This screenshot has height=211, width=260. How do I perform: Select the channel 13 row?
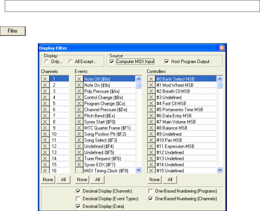[59, 152]
